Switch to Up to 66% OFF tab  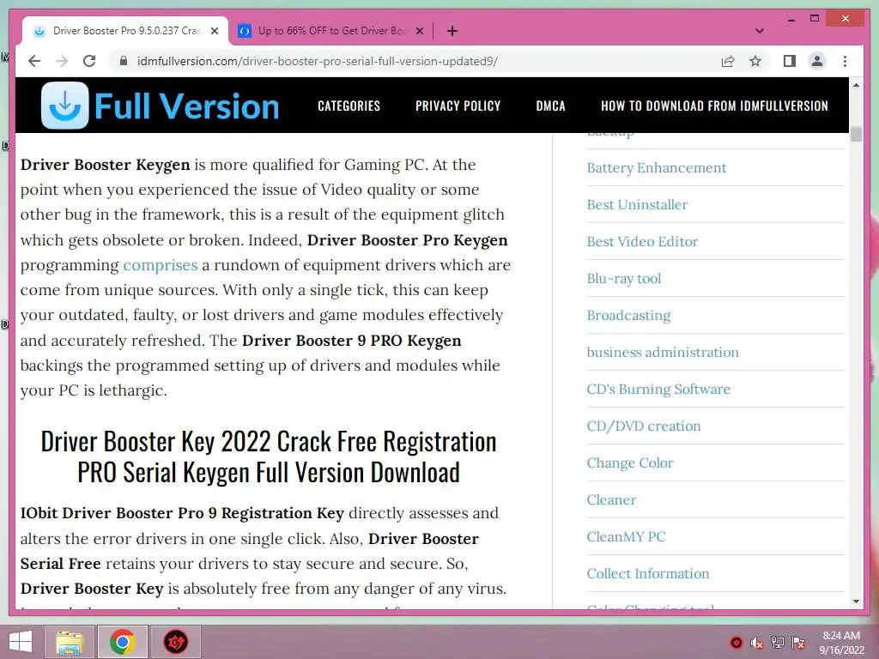330,31
